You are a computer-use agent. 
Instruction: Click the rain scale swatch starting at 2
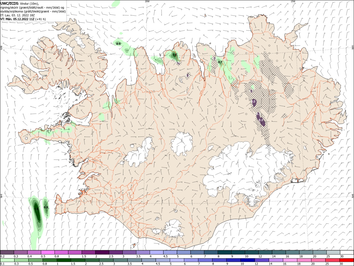click(x=92, y=260)
